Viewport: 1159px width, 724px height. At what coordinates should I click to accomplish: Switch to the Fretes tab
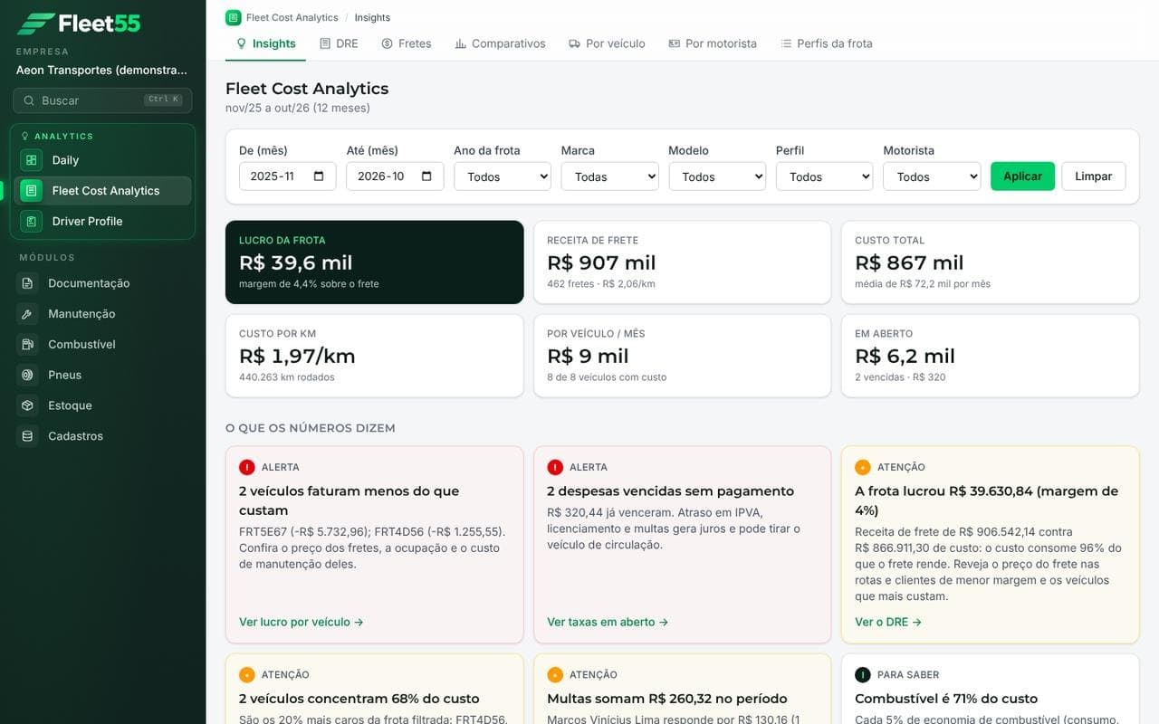pos(407,43)
